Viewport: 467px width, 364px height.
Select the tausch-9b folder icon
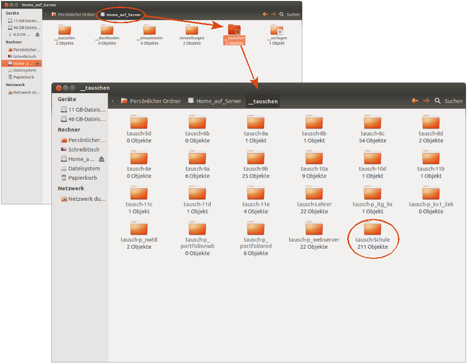(255, 158)
